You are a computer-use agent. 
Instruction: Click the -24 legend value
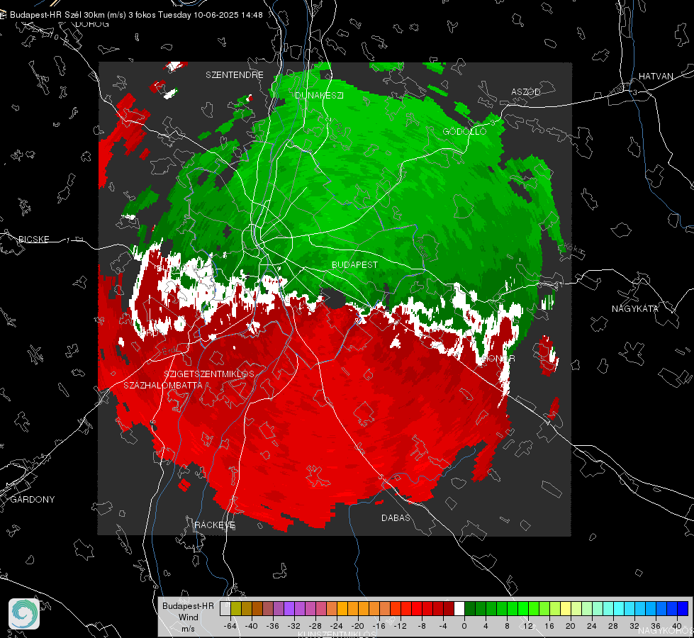point(337,626)
